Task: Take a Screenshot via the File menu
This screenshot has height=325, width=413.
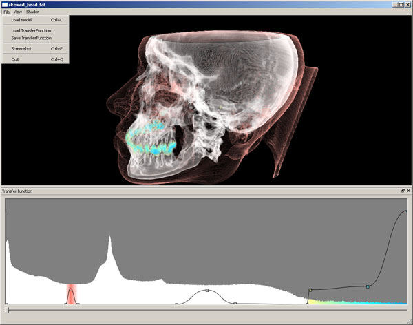Action: tap(23, 49)
